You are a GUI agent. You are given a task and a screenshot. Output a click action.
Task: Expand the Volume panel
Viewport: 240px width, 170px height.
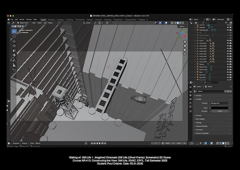pyautogui.click(x=213, y=115)
